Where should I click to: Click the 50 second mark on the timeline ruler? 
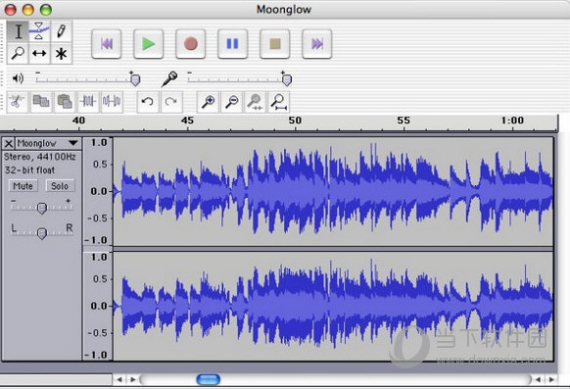click(295, 121)
